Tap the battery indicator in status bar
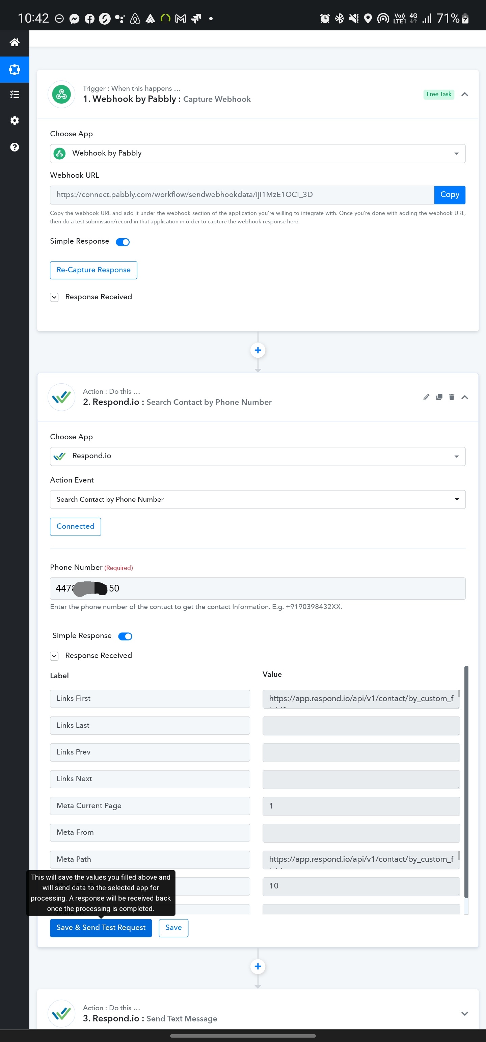Viewport: 486px width, 1042px height. [465, 18]
